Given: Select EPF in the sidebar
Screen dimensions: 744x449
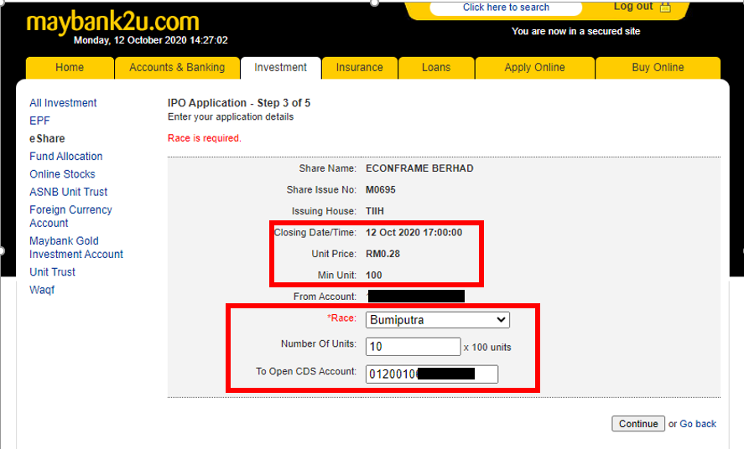Looking at the screenshot, I should click(x=39, y=121).
